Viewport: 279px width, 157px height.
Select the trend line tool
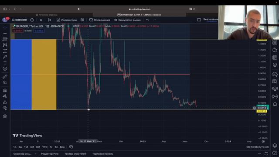[x=5, y=33]
